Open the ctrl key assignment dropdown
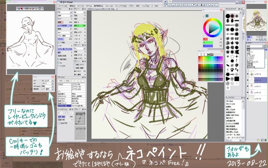Image resolution: width=268 pixels, height=168 pixels. (x=47, y=81)
